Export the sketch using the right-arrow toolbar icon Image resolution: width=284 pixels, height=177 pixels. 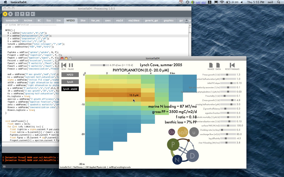click(33, 14)
